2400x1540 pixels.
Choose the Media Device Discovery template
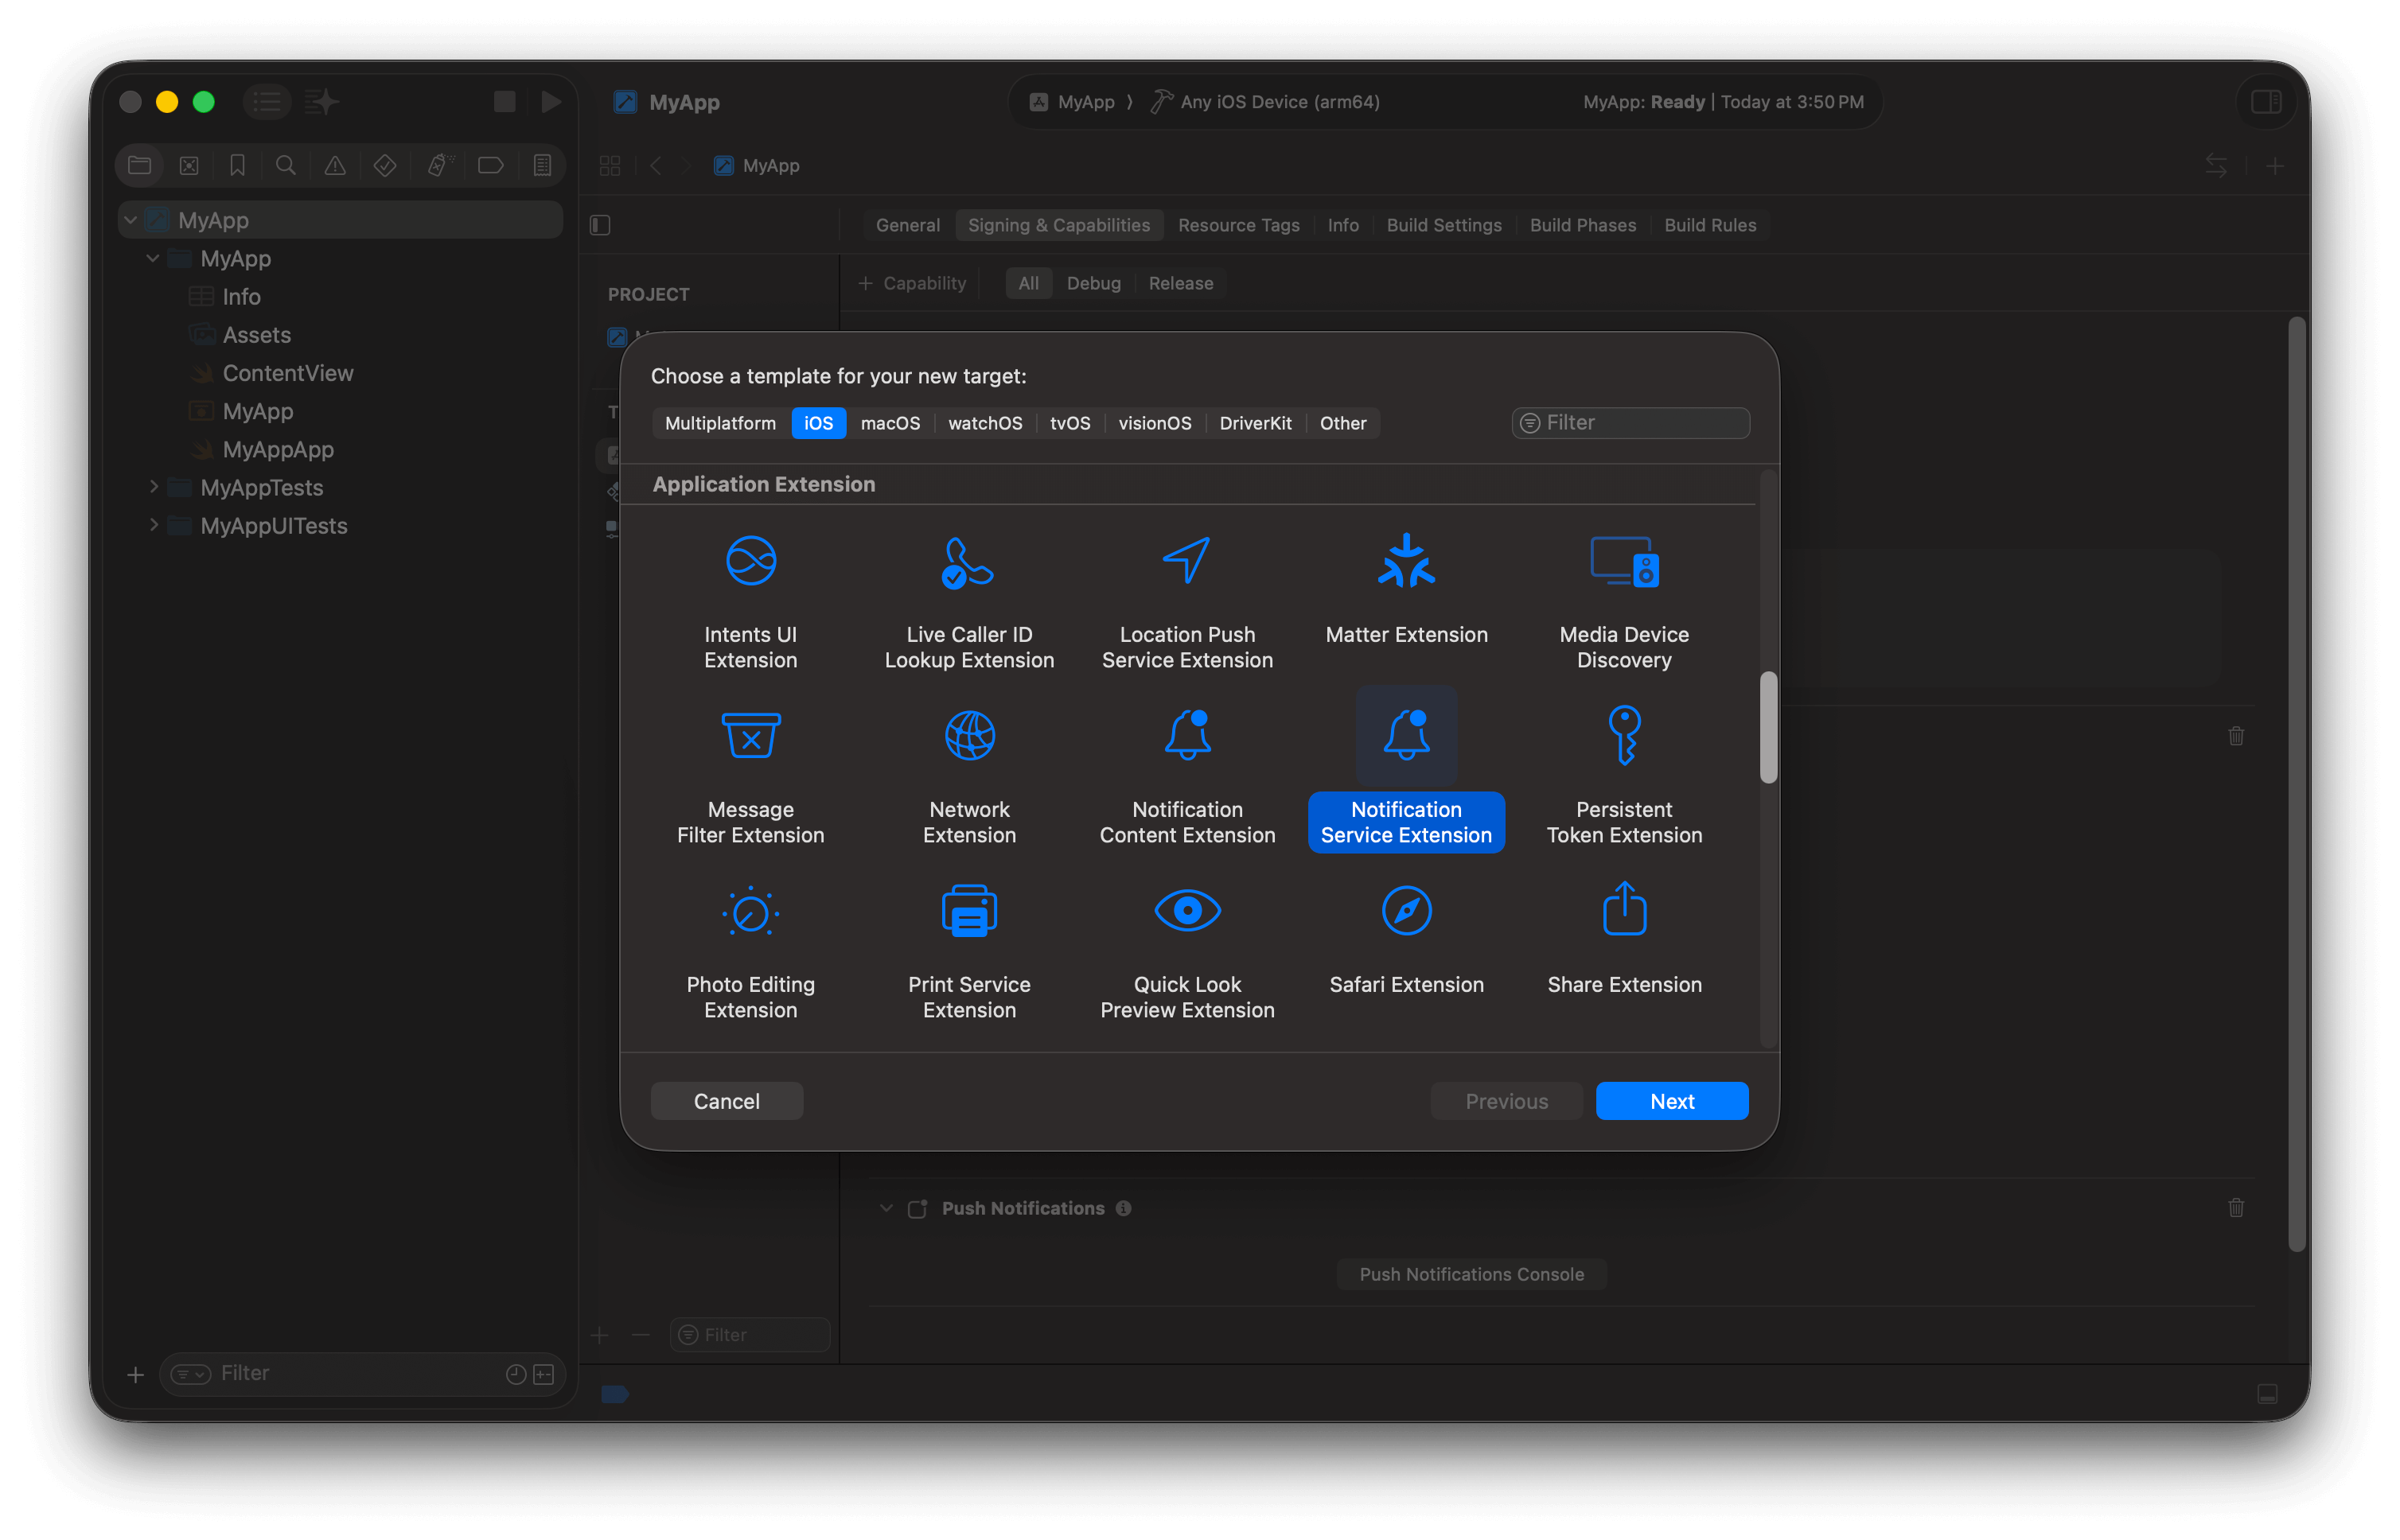click(1623, 602)
